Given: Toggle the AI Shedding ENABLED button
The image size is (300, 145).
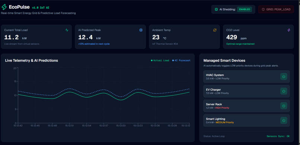Looking at the screenshot, I should pos(245,9).
